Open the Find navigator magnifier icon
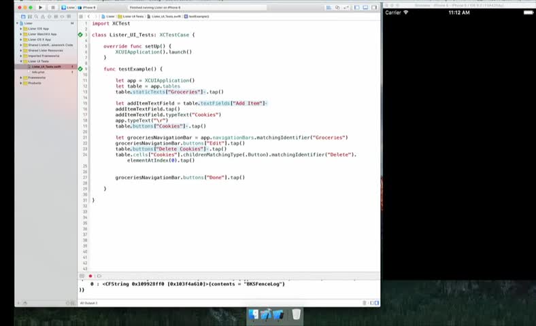The width and height of the screenshot is (536, 326). pyautogui.click(x=36, y=16)
